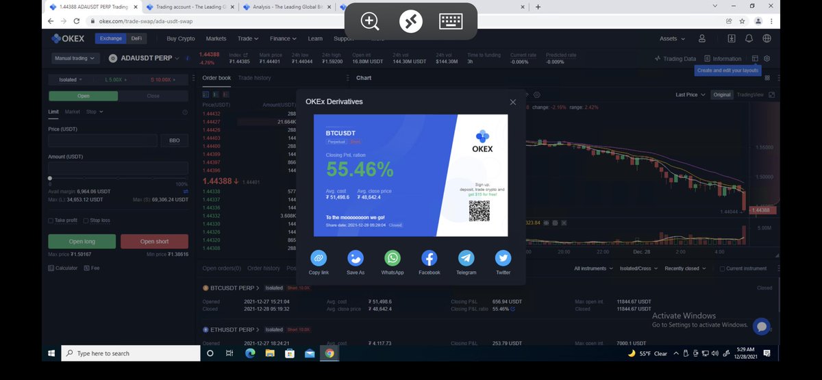This screenshot has width=822, height=380.
Task: Click the Copy link share icon
Action: pyautogui.click(x=319, y=258)
